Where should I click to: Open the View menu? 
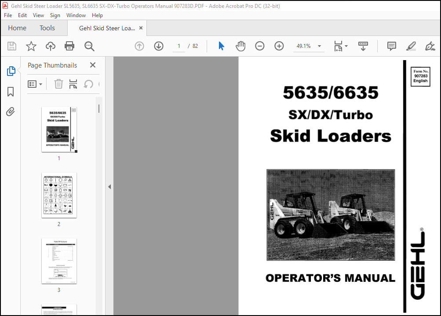point(38,15)
